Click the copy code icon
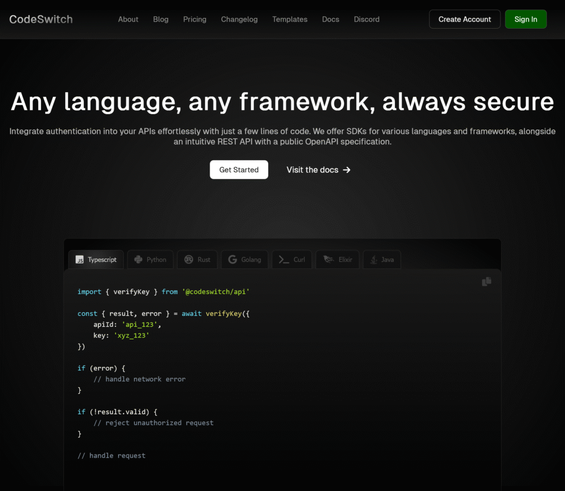565x491 pixels. point(486,282)
